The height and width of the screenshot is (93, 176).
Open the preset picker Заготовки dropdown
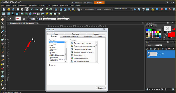[10, 19]
